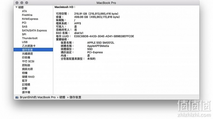Minimize the MacBook Pro window

[x=22, y=3]
